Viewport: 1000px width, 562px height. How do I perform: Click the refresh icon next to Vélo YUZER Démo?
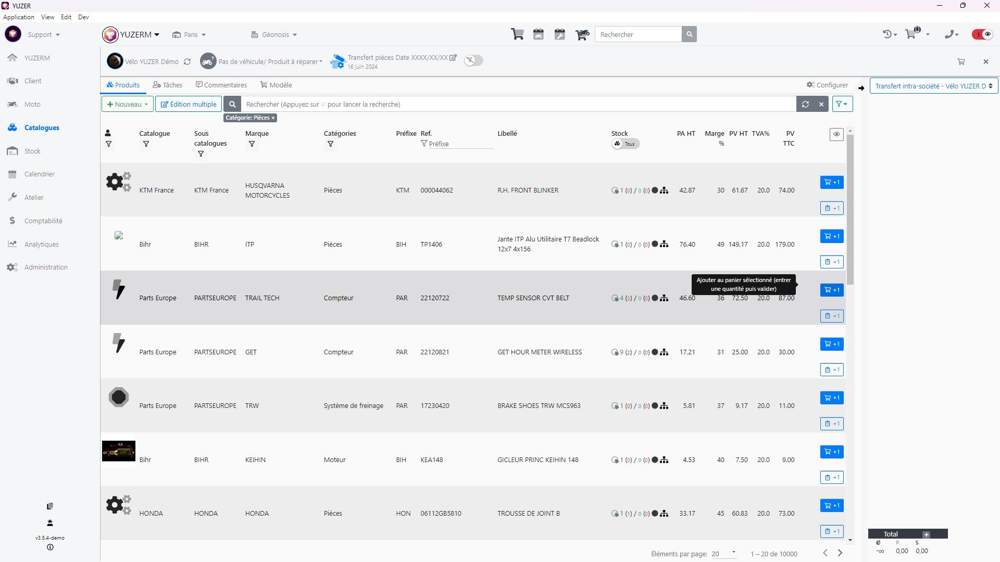click(x=187, y=61)
